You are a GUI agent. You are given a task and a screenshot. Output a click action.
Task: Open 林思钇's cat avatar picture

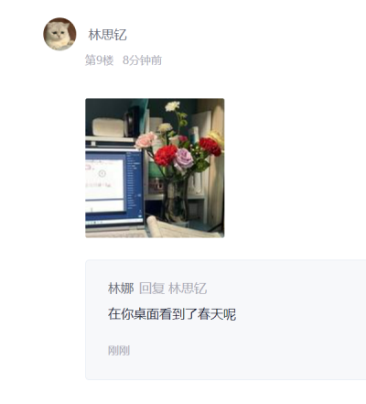coord(59,34)
